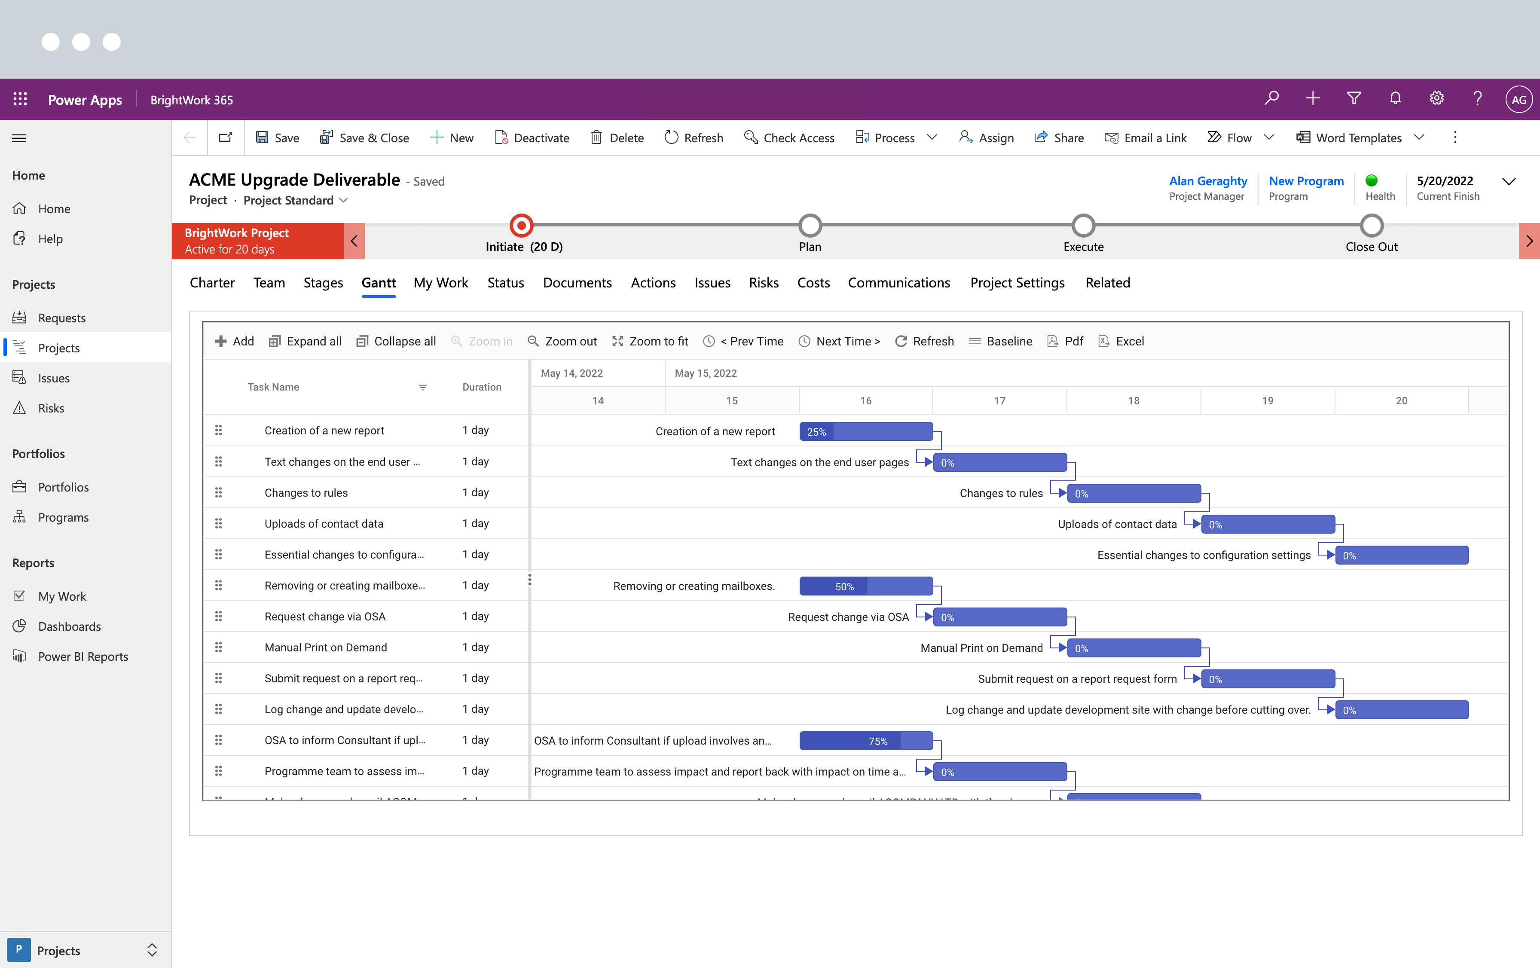Open notifications from the top bar
This screenshot has height=968, width=1540.
coord(1396,98)
